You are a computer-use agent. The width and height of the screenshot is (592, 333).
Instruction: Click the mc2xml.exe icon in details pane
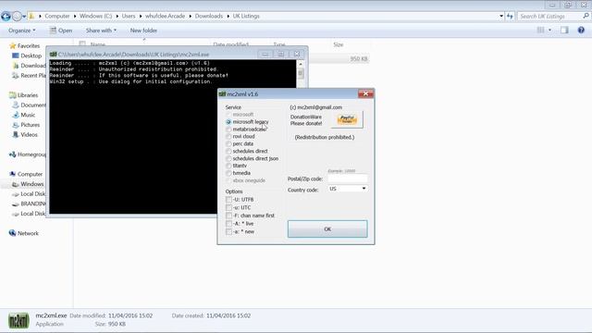(18, 321)
